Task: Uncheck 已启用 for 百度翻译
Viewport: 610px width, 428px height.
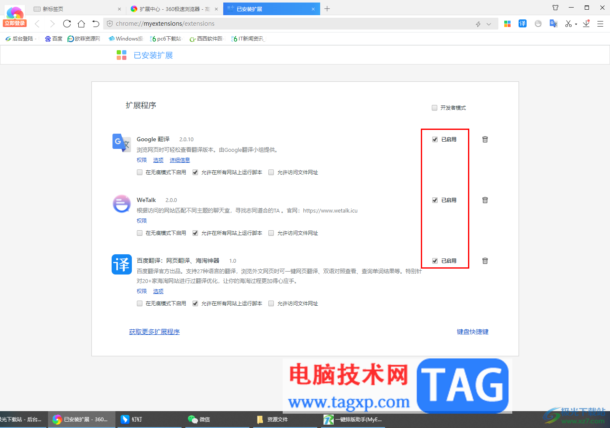Action: point(435,261)
